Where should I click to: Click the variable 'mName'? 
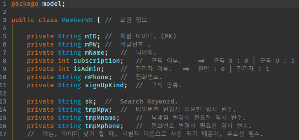(x=94, y=53)
